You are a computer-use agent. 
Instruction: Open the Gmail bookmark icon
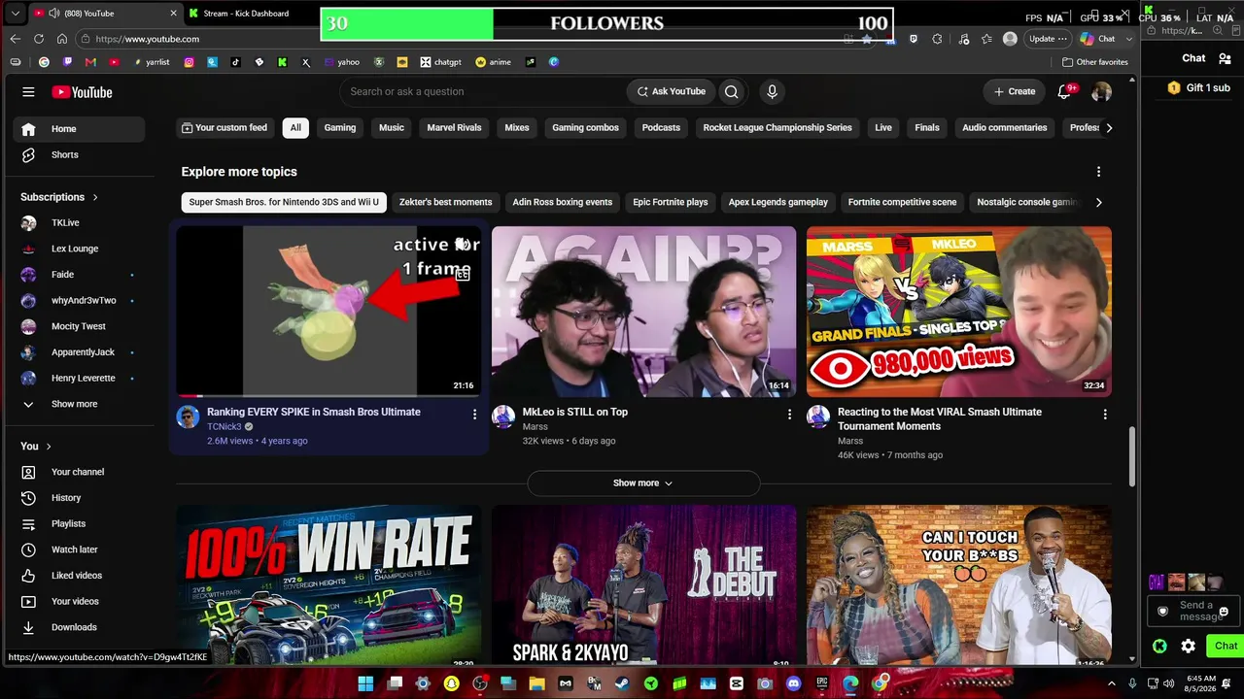[x=90, y=62]
